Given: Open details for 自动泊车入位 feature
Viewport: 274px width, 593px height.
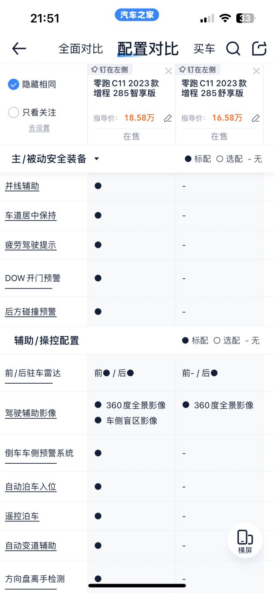Looking at the screenshot, I should point(30,487).
